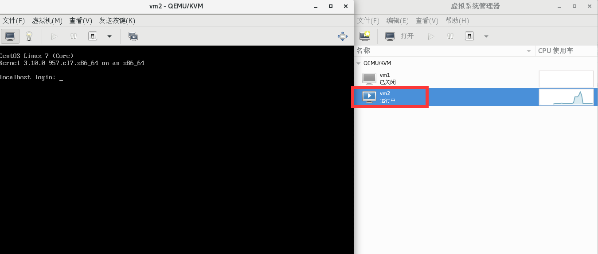The image size is (598, 254).
Task: Click the vm1 monitor icon
Action: [x=369, y=79]
